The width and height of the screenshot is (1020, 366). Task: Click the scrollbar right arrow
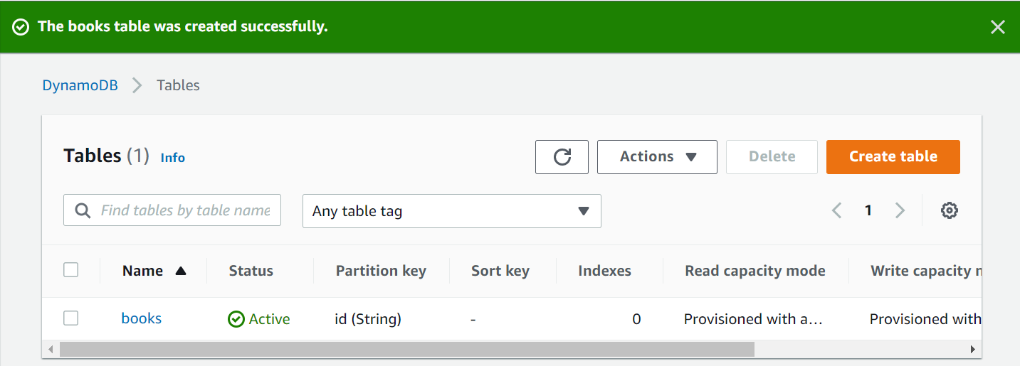tap(972, 349)
